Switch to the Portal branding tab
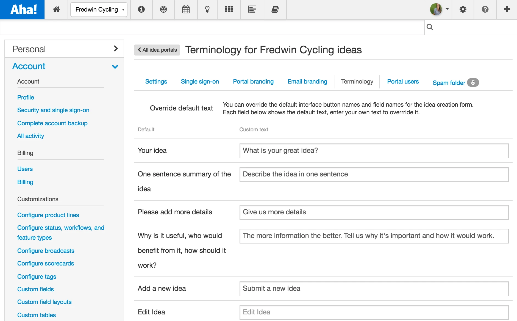 (253, 82)
